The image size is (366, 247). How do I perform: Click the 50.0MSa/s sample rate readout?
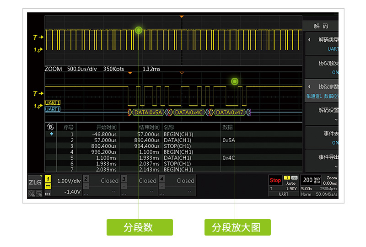coord(327,194)
